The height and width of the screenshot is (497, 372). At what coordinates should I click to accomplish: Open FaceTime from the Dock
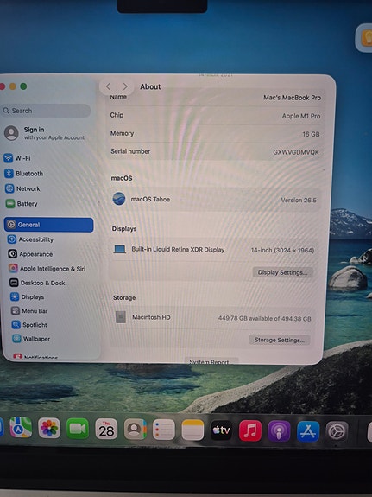(x=78, y=429)
